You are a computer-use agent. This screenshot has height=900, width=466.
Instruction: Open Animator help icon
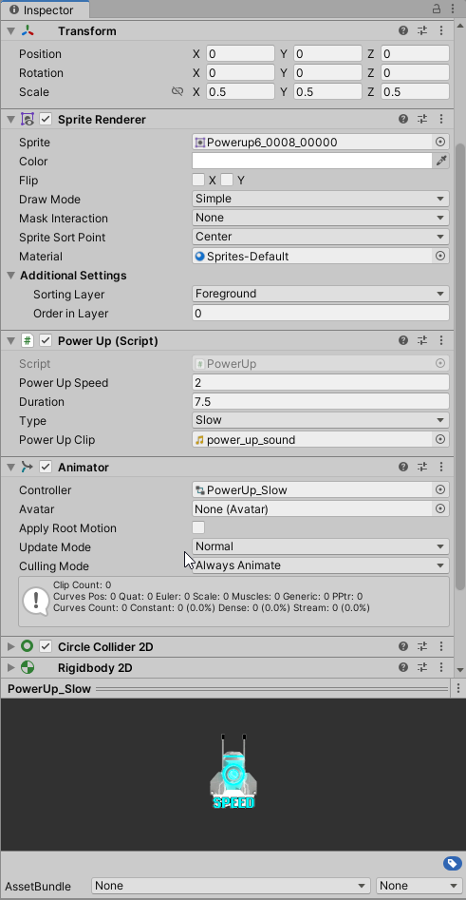(403, 468)
